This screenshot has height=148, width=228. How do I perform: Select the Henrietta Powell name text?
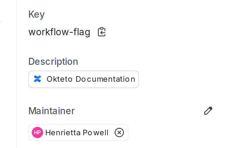pos(77,132)
